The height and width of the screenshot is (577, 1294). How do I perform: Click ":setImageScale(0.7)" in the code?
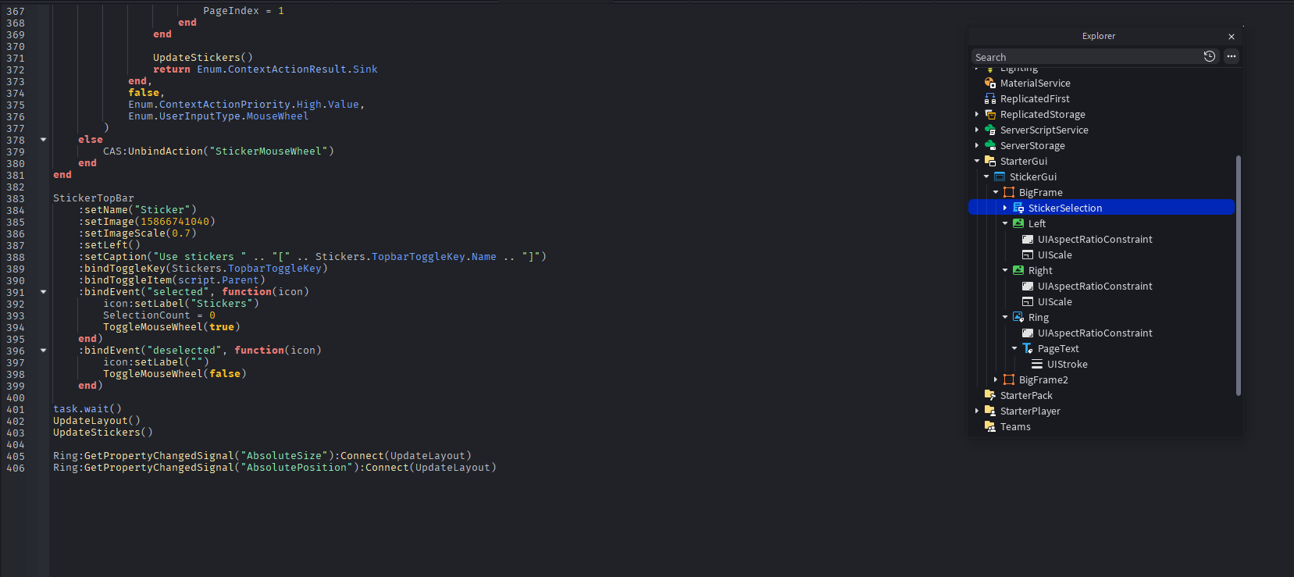click(137, 233)
